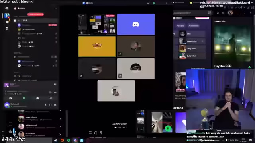Screen dimensions: 255x143
Task: Select the Podcasts filter tab in Spotify
Action: [x=180, y=26]
